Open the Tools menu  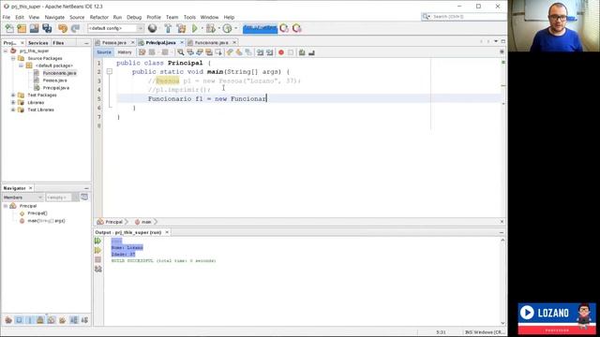(189, 17)
